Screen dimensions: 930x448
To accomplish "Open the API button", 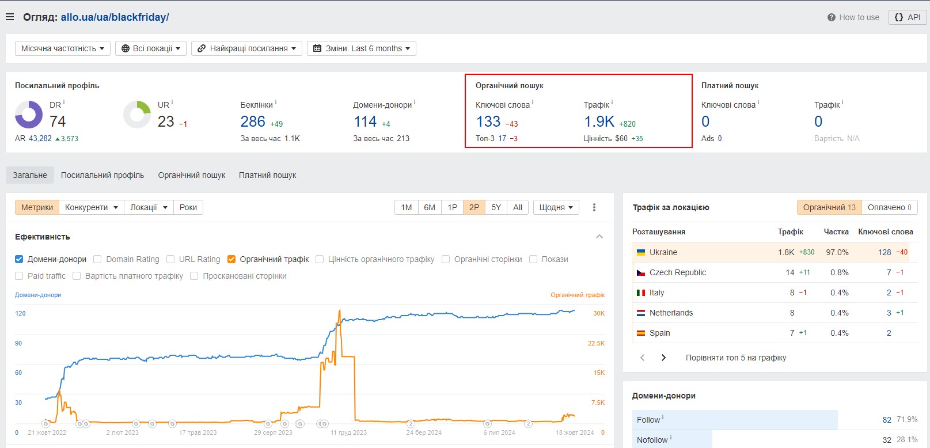I will tap(908, 17).
